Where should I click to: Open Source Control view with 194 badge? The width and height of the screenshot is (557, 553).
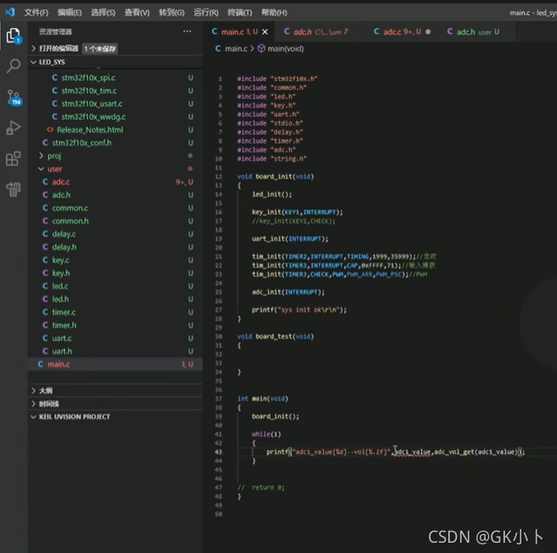tap(14, 97)
